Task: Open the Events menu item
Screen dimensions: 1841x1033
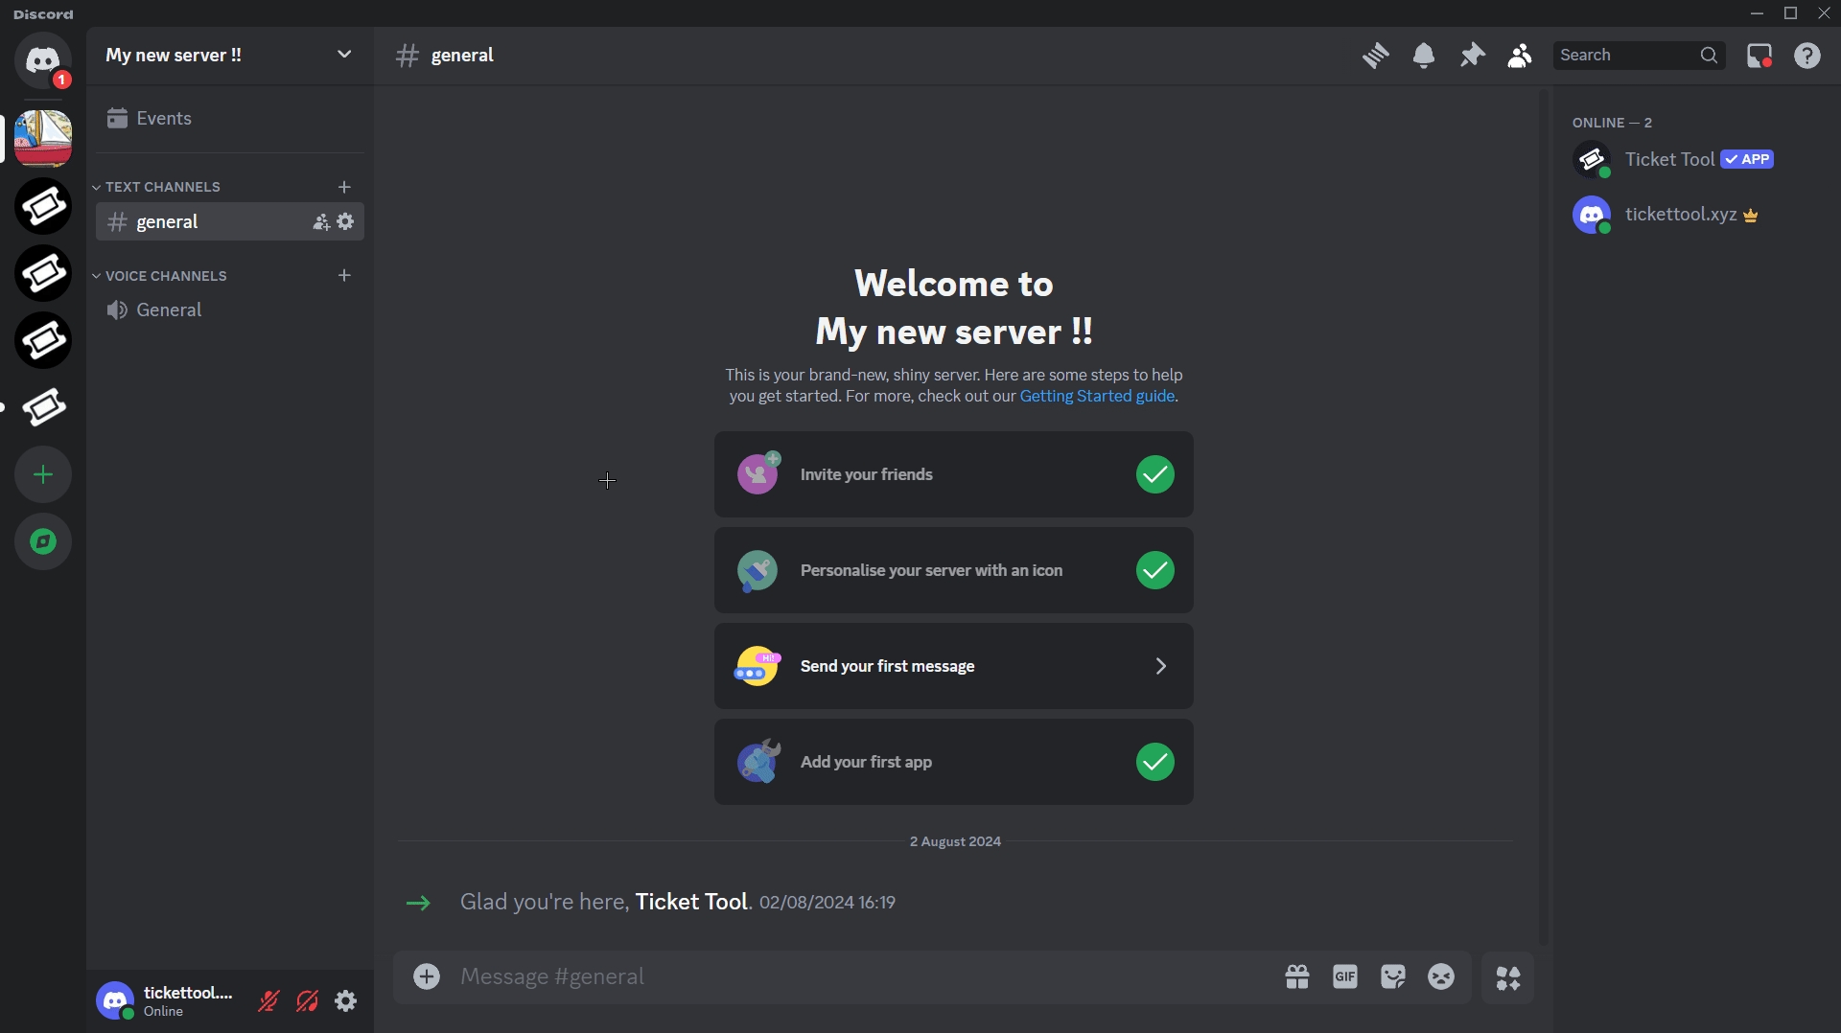Action: click(x=163, y=119)
